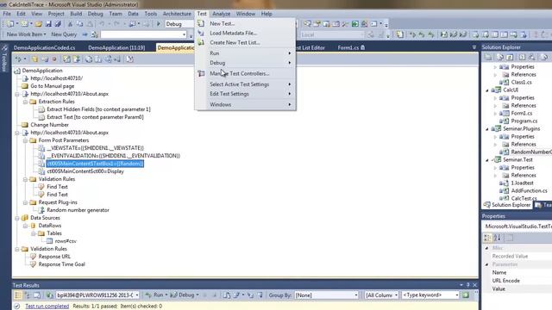Click the work item query input field
The image size is (552, 310).
pos(143,34)
